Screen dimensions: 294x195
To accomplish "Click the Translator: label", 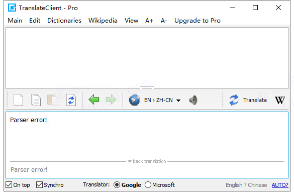I will (96, 184).
